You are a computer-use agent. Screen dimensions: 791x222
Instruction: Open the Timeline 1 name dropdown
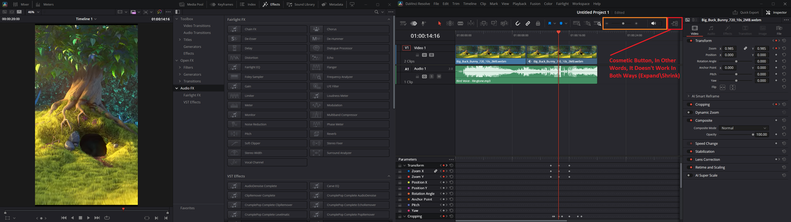click(87, 19)
